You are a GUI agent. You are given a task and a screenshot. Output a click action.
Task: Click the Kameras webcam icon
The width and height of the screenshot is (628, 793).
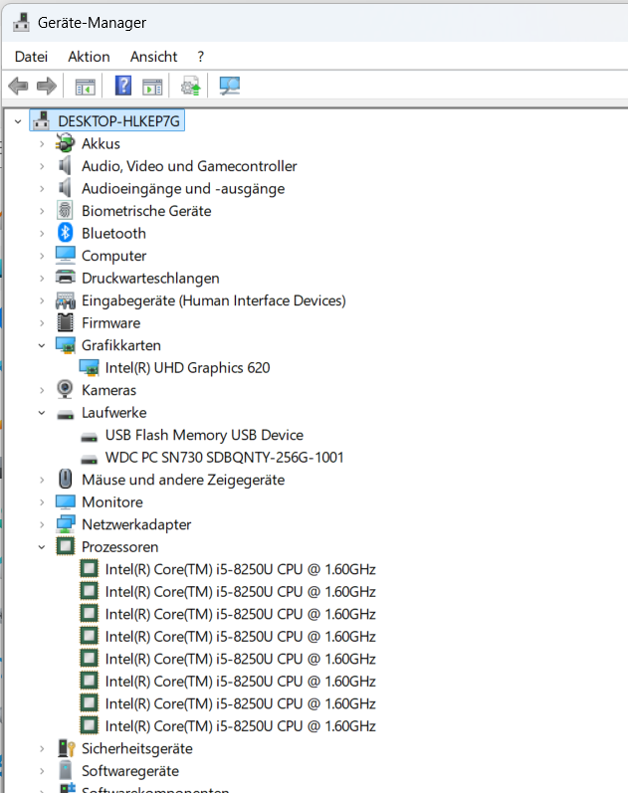tap(65, 389)
